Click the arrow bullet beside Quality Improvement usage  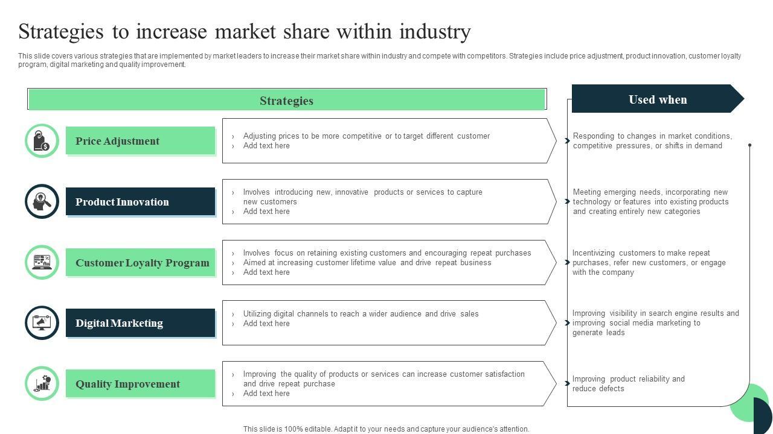click(x=567, y=383)
